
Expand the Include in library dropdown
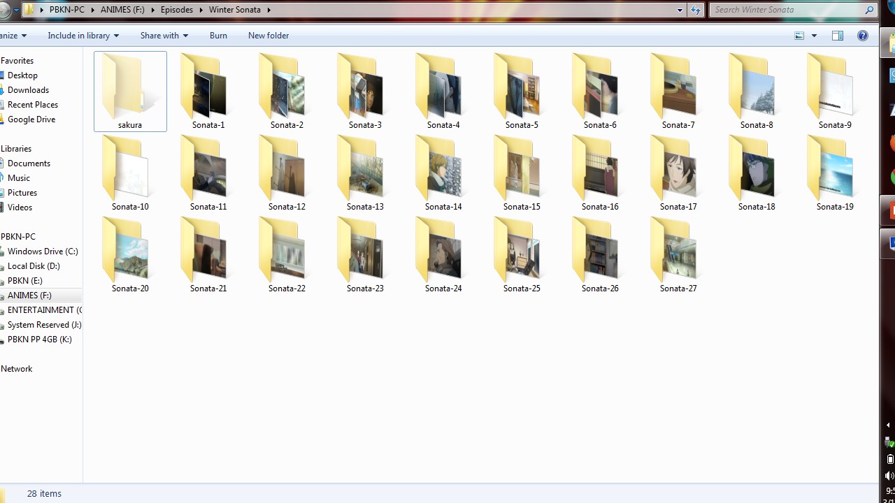pyautogui.click(x=83, y=36)
